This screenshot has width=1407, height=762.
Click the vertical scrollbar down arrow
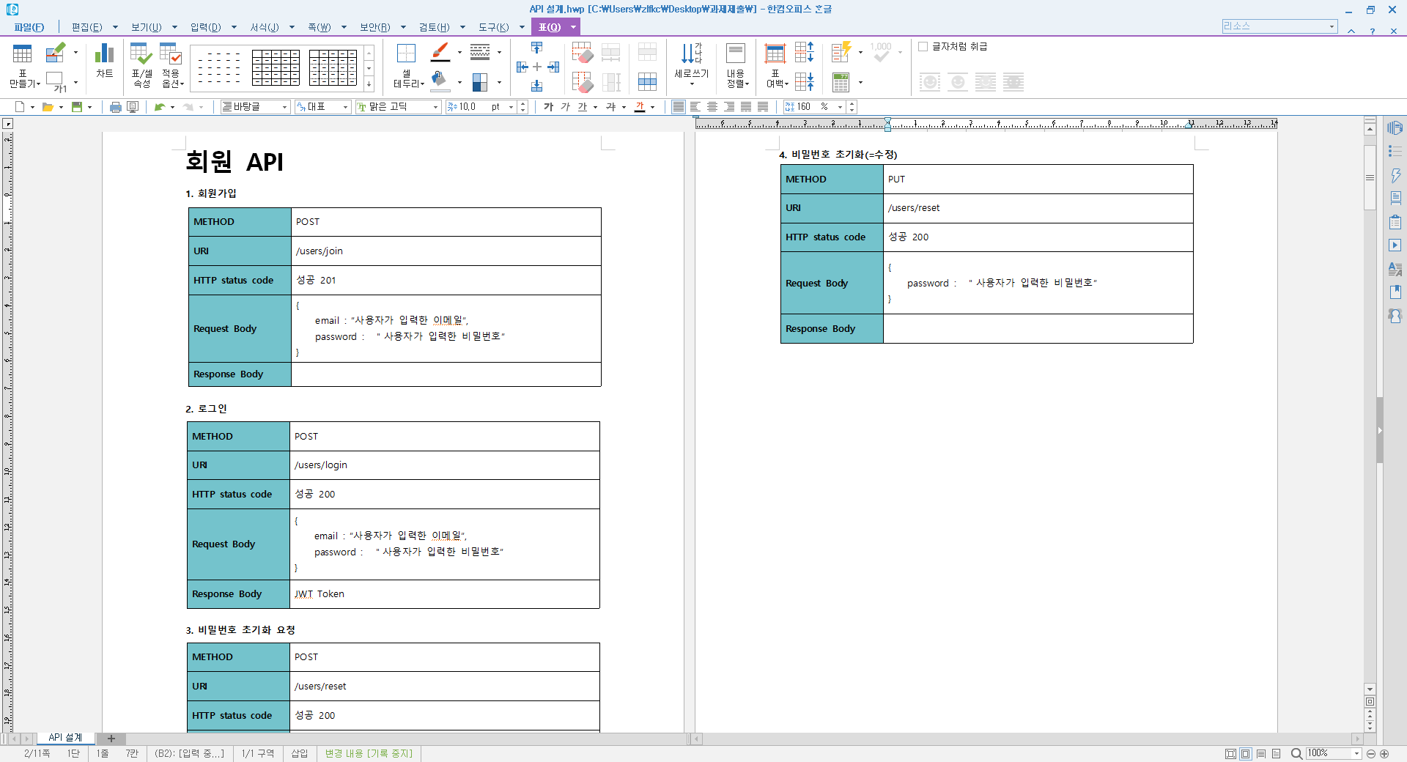[1370, 689]
